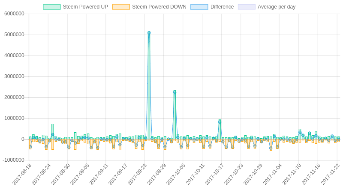
Task: Click the -1000000 y-axis label
Action: pos(13,160)
